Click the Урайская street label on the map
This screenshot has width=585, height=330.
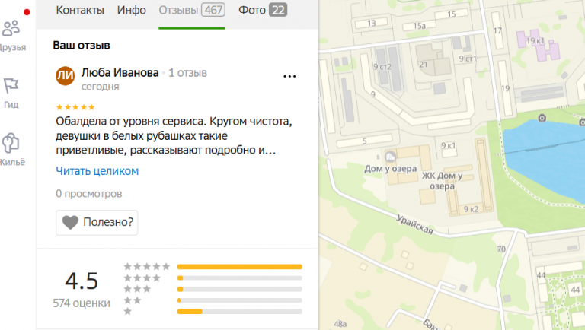414,225
